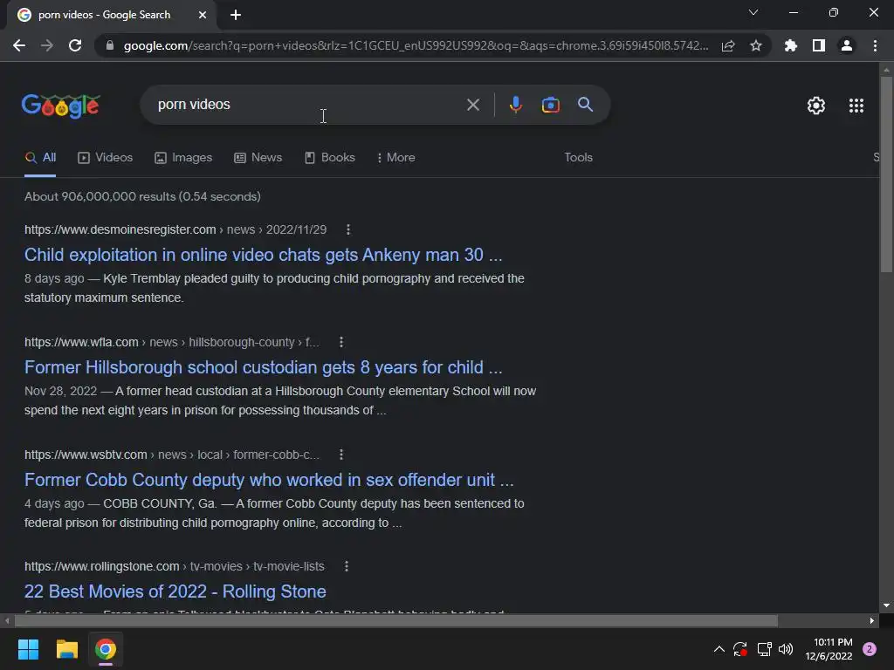
Task: Bookmark this page with the star icon
Action: (756, 45)
